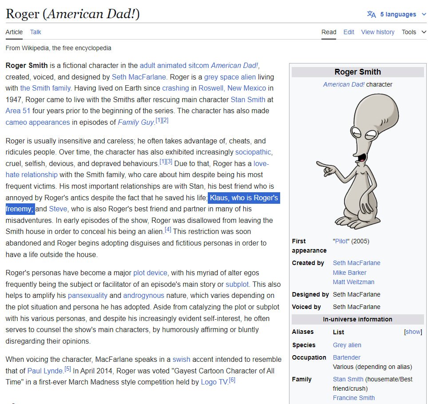Open the View history tab
Image resolution: width=428 pixels, height=404 pixels.
[x=378, y=32]
